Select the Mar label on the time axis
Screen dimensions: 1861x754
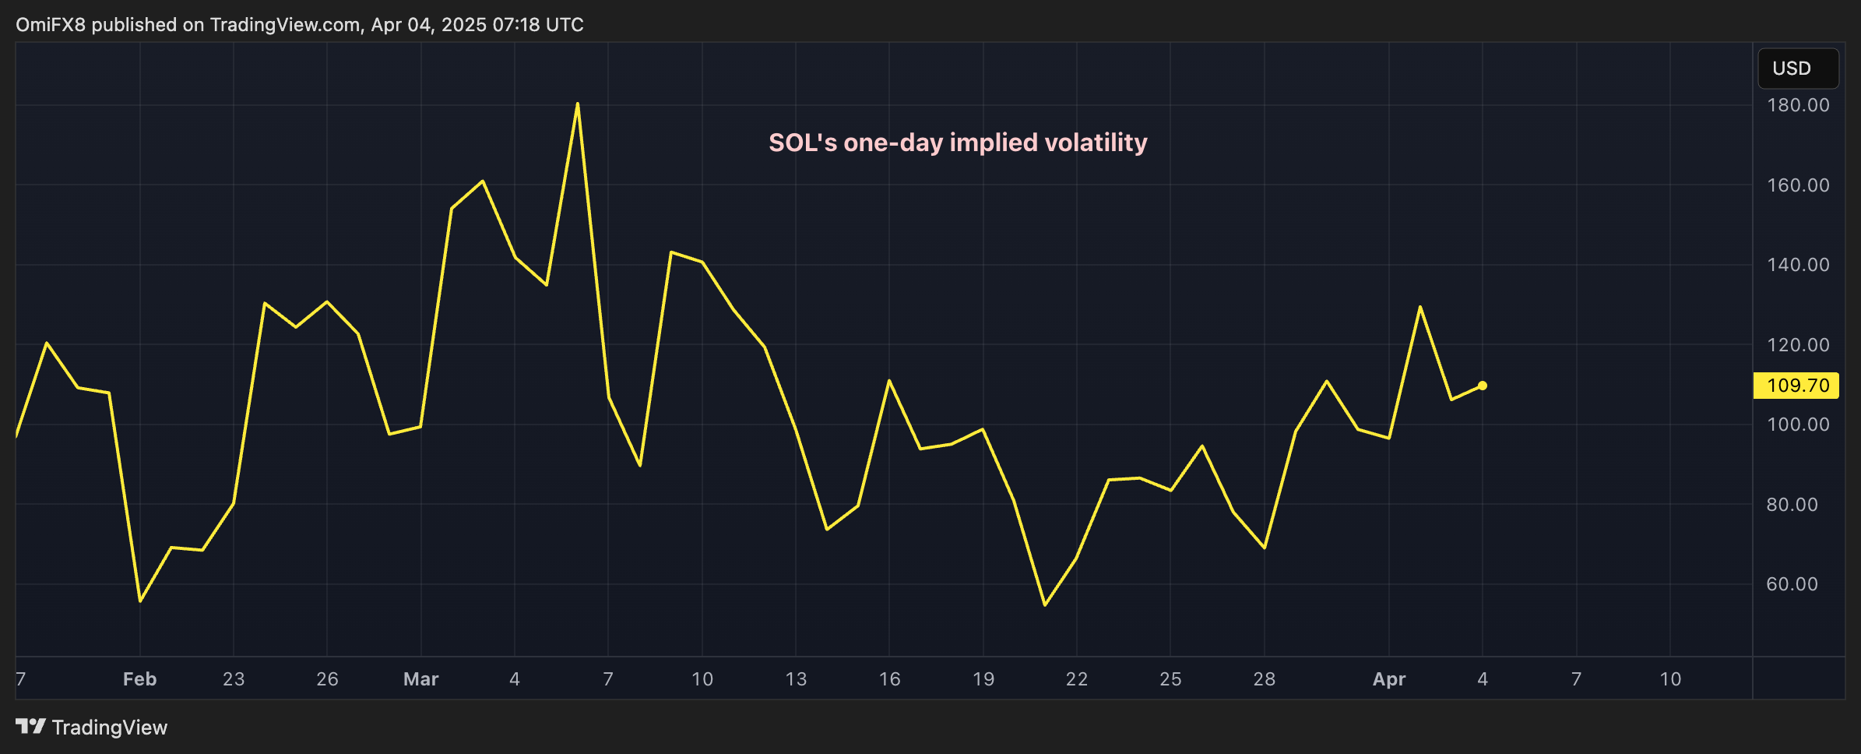[x=420, y=678]
